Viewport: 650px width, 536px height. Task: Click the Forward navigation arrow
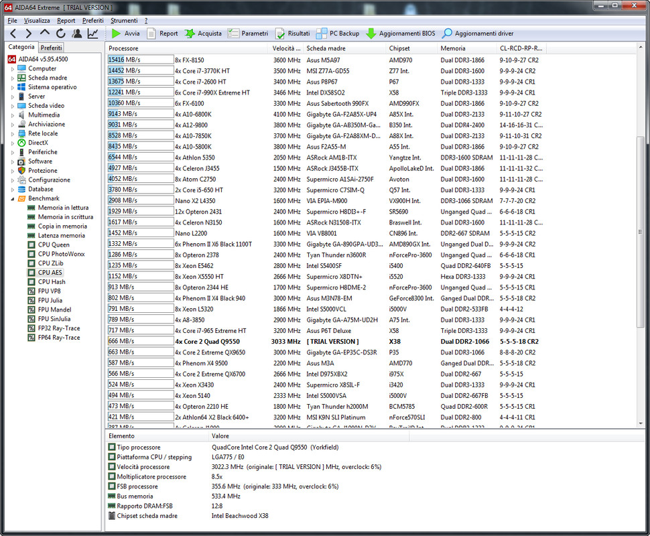click(x=28, y=33)
